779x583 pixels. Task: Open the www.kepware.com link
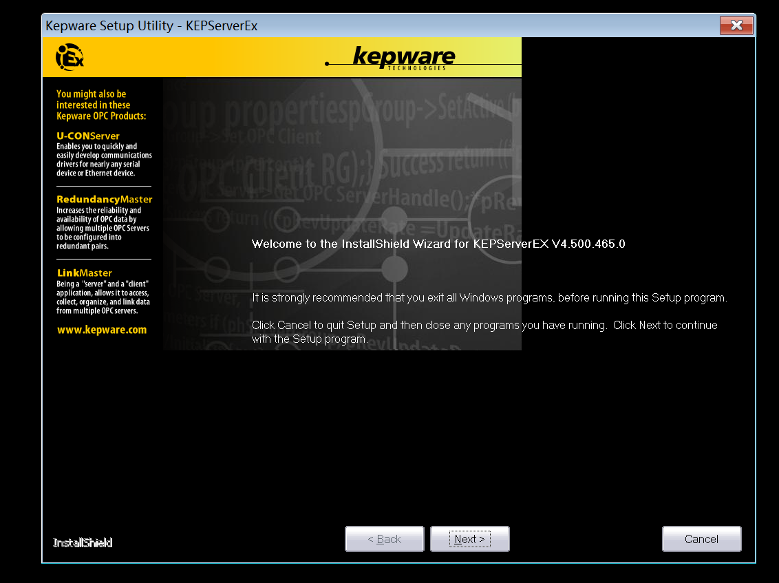[101, 330]
